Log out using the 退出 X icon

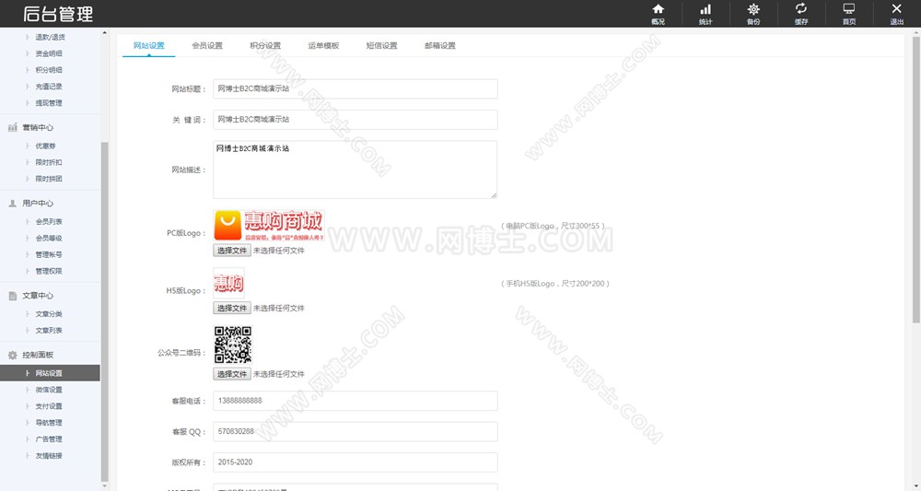(896, 9)
